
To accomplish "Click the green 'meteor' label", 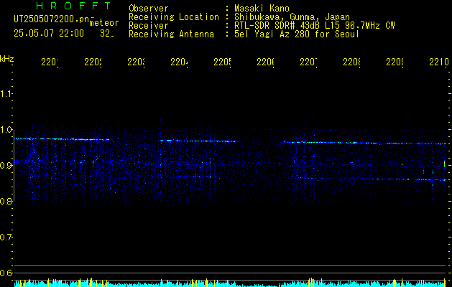I will (104, 23).
